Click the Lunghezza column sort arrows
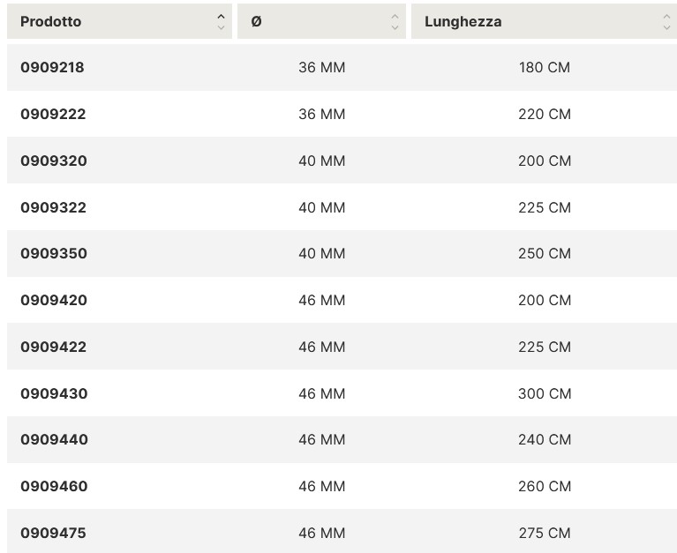This screenshot has height=553, width=677. (x=666, y=22)
